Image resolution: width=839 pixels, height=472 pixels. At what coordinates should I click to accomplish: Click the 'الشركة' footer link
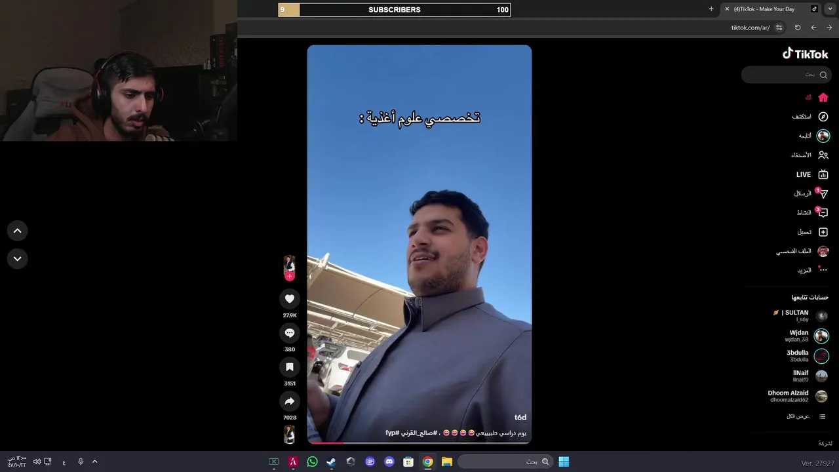click(825, 444)
